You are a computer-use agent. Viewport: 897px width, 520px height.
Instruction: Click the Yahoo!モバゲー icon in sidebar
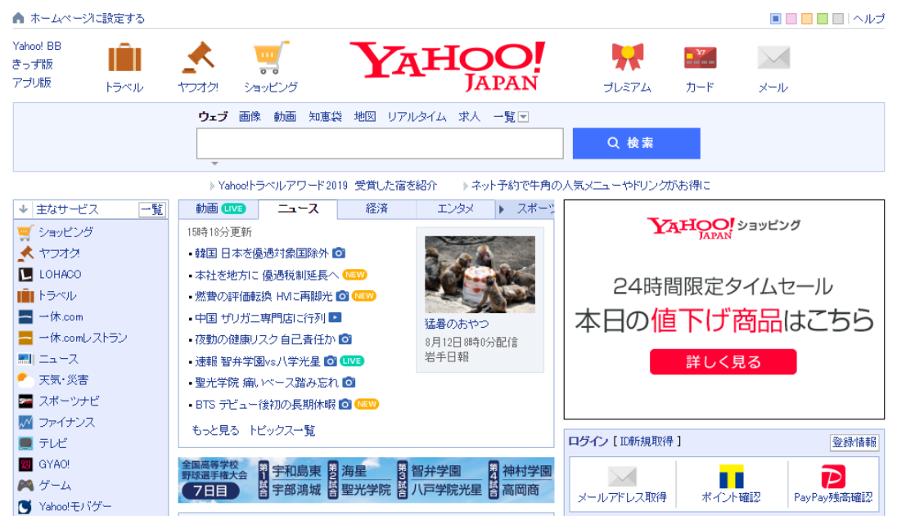tap(25, 507)
